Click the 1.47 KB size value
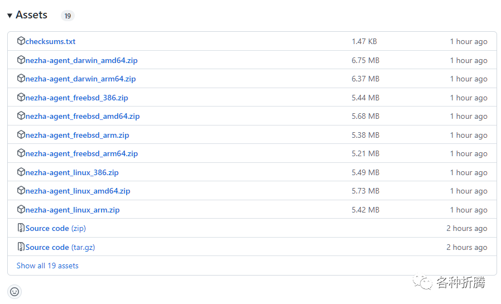501x304 pixels. point(364,41)
